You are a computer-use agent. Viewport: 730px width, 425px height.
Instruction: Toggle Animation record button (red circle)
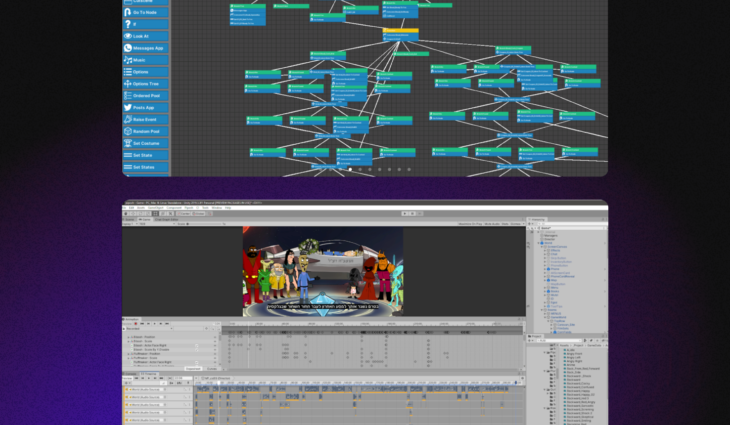[136, 324]
